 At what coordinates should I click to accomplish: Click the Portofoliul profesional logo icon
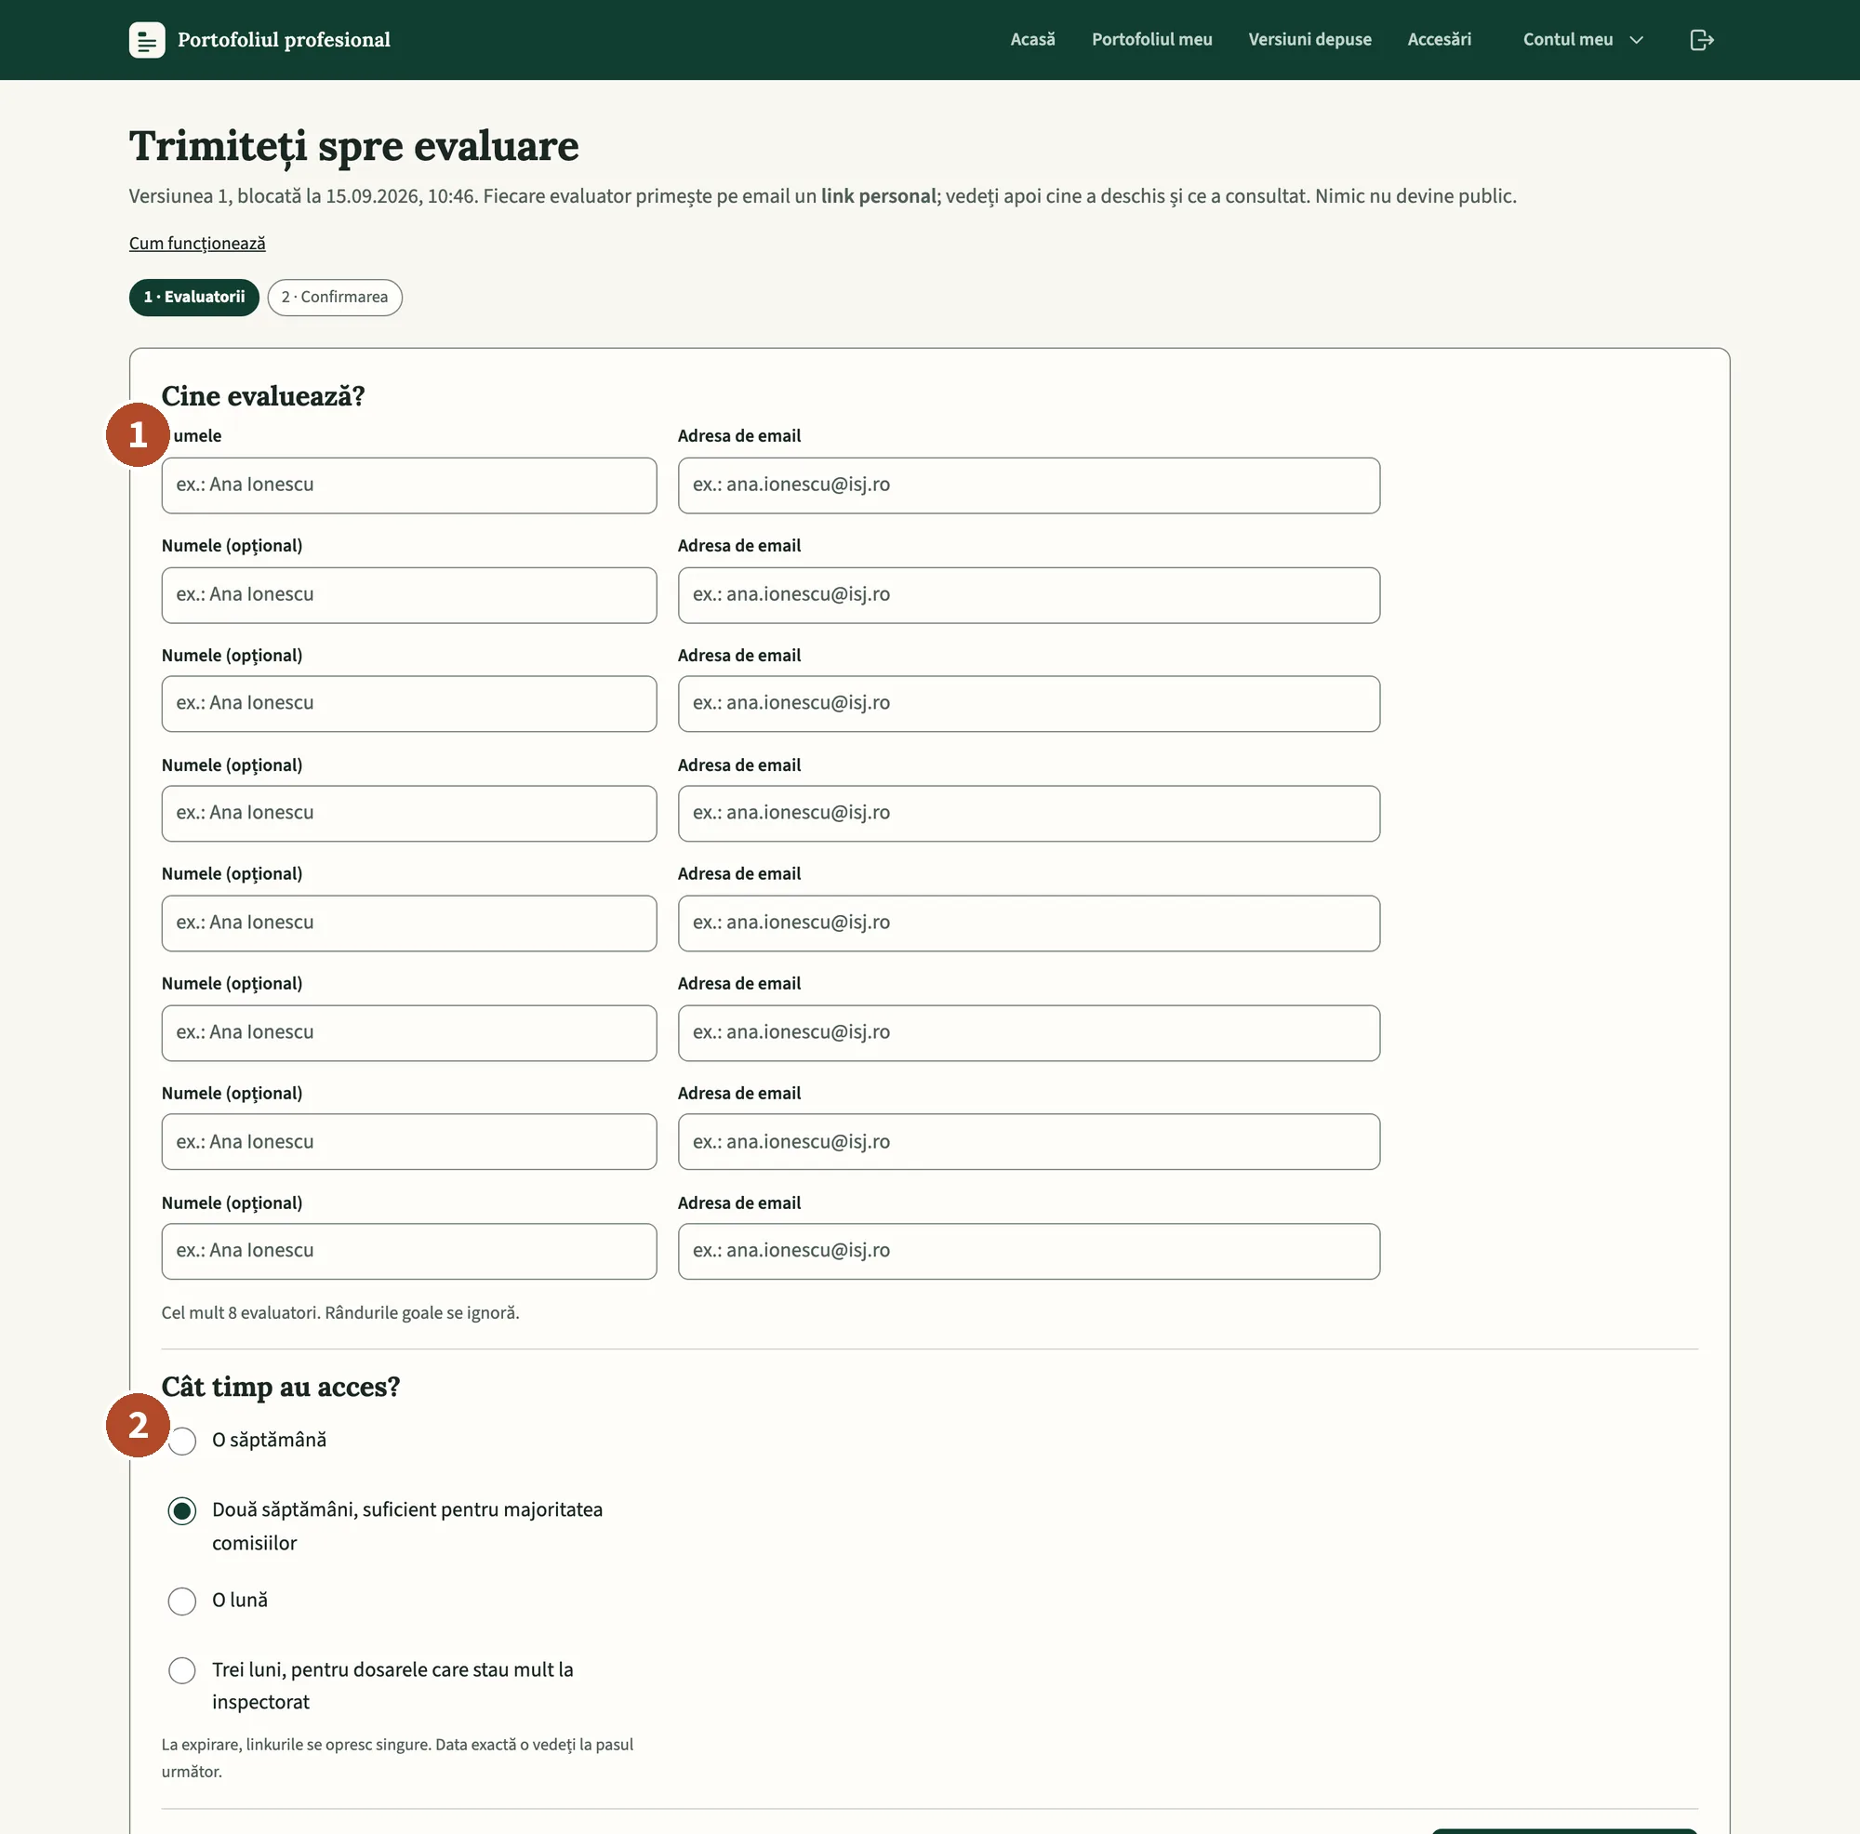tap(146, 39)
